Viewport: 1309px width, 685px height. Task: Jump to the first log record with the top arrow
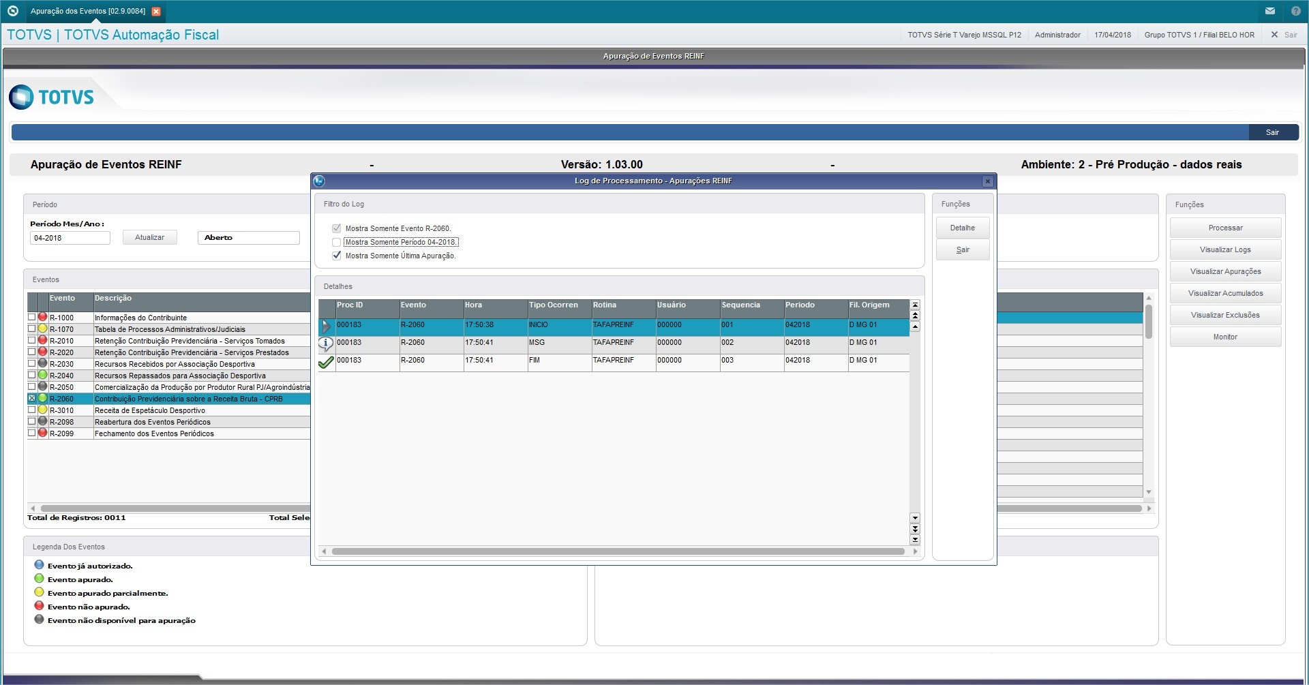(915, 305)
